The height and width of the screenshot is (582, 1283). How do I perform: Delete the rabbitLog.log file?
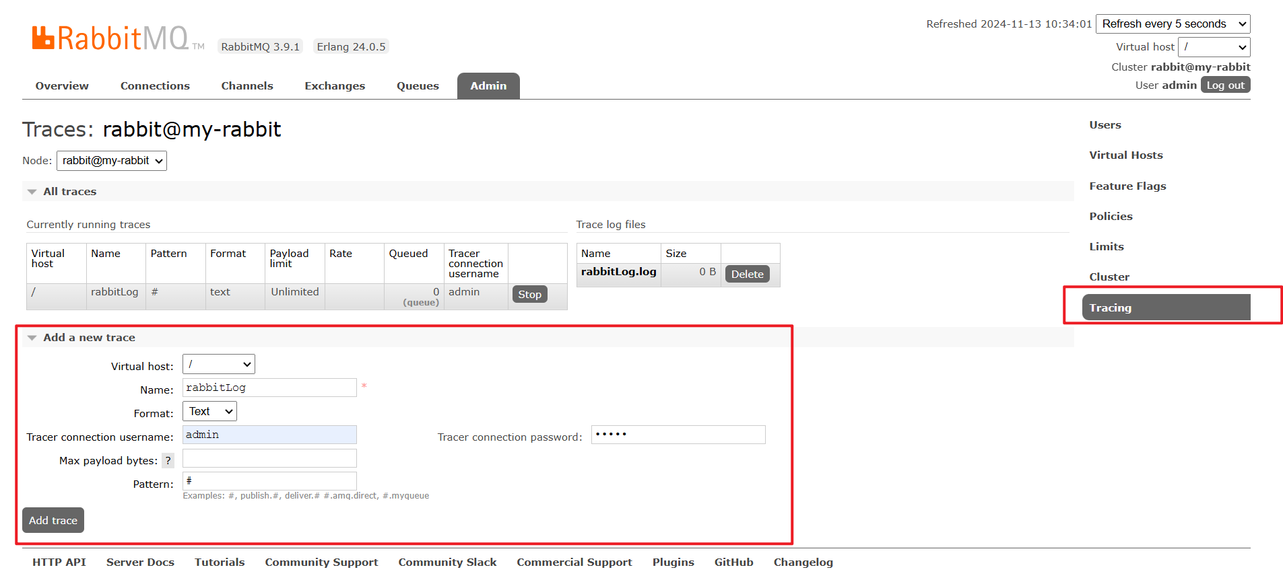click(747, 275)
